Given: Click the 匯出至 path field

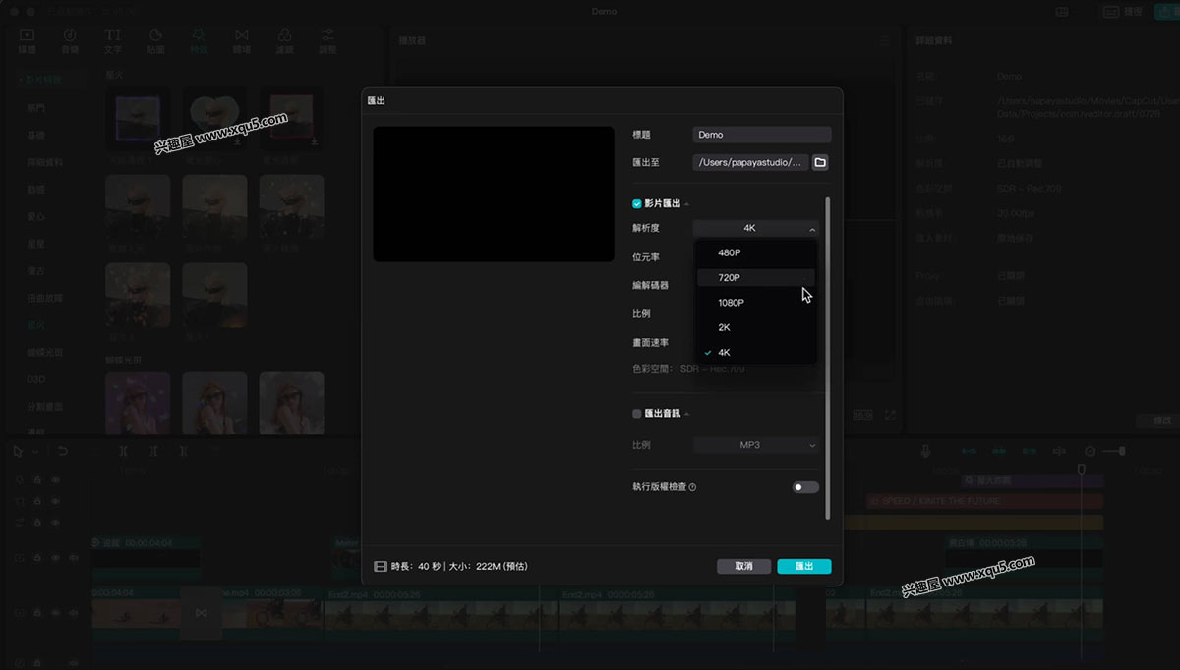Looking at the screenshot, I should (x=750, y=162).
